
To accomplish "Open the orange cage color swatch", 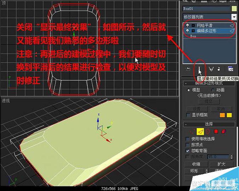I will (222, 115).
